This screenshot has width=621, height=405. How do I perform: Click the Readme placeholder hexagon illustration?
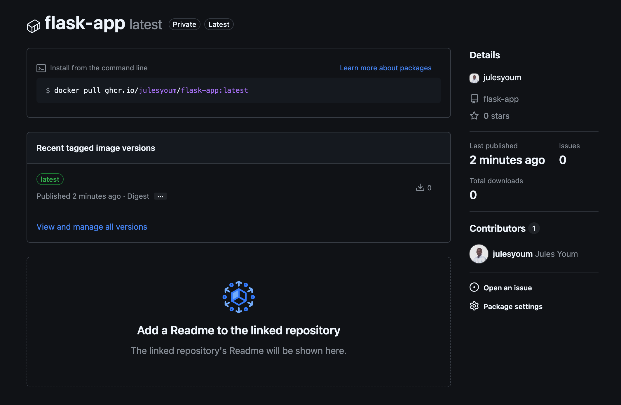[x=239, y=297]
